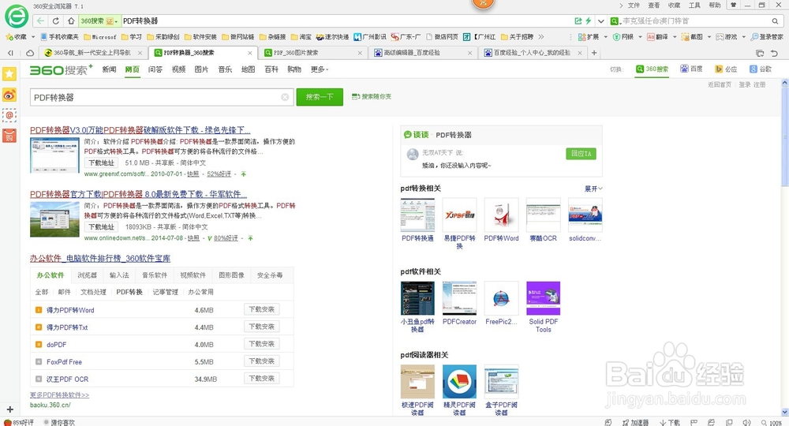Screen dimensions: 789x426
Task: Click the green 回应TA button
Action: 581,153
